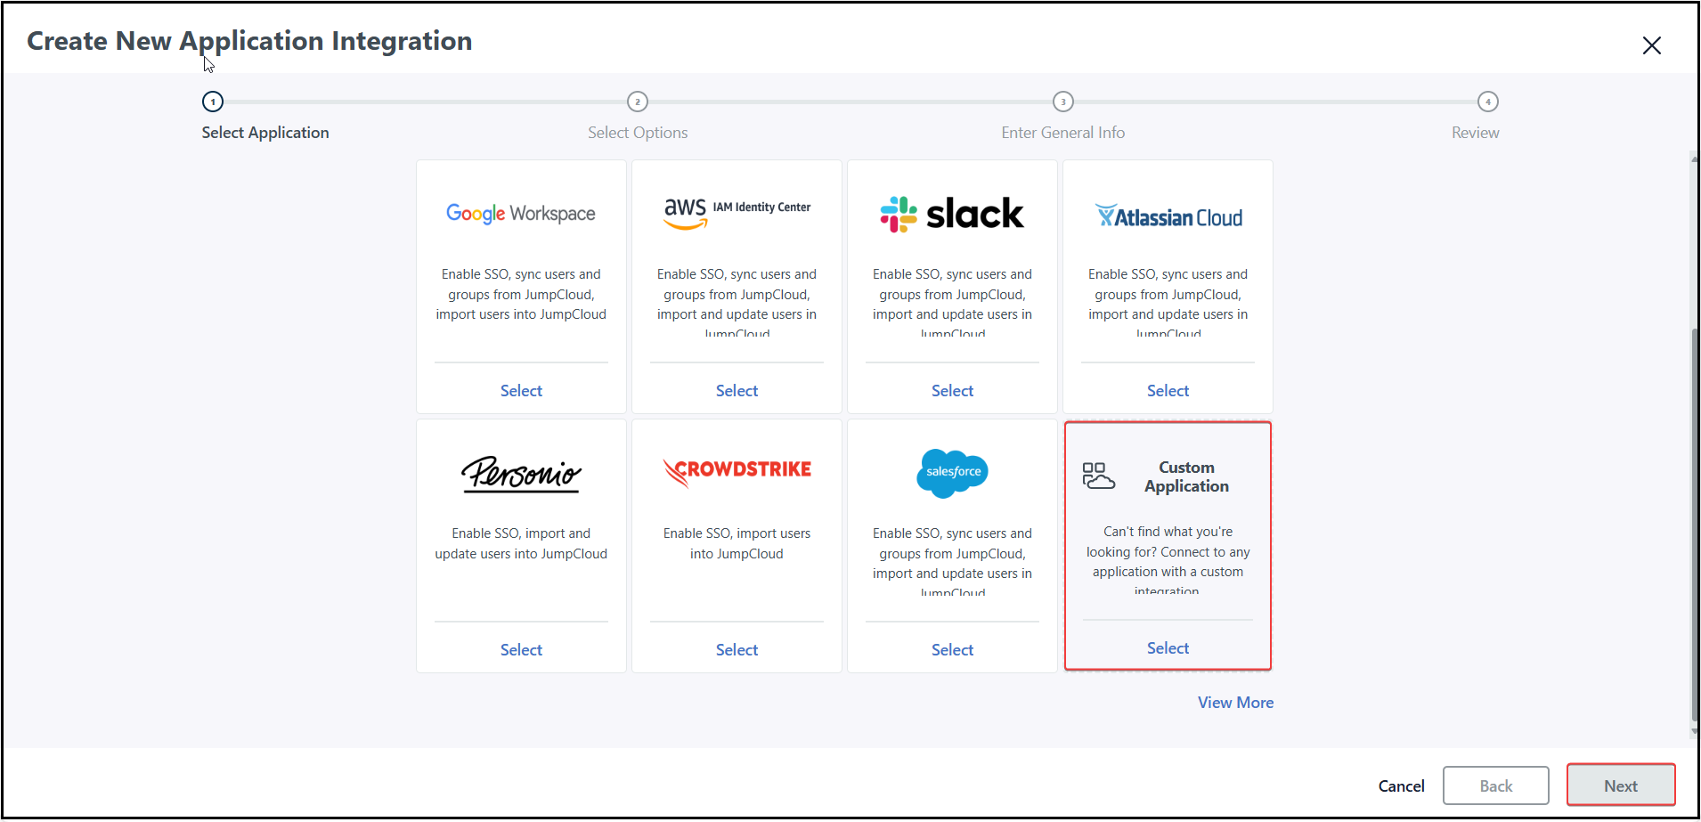Go to step 2 Select Options
The width and height of the screenshot is (1701, 822).
[638, 102]
